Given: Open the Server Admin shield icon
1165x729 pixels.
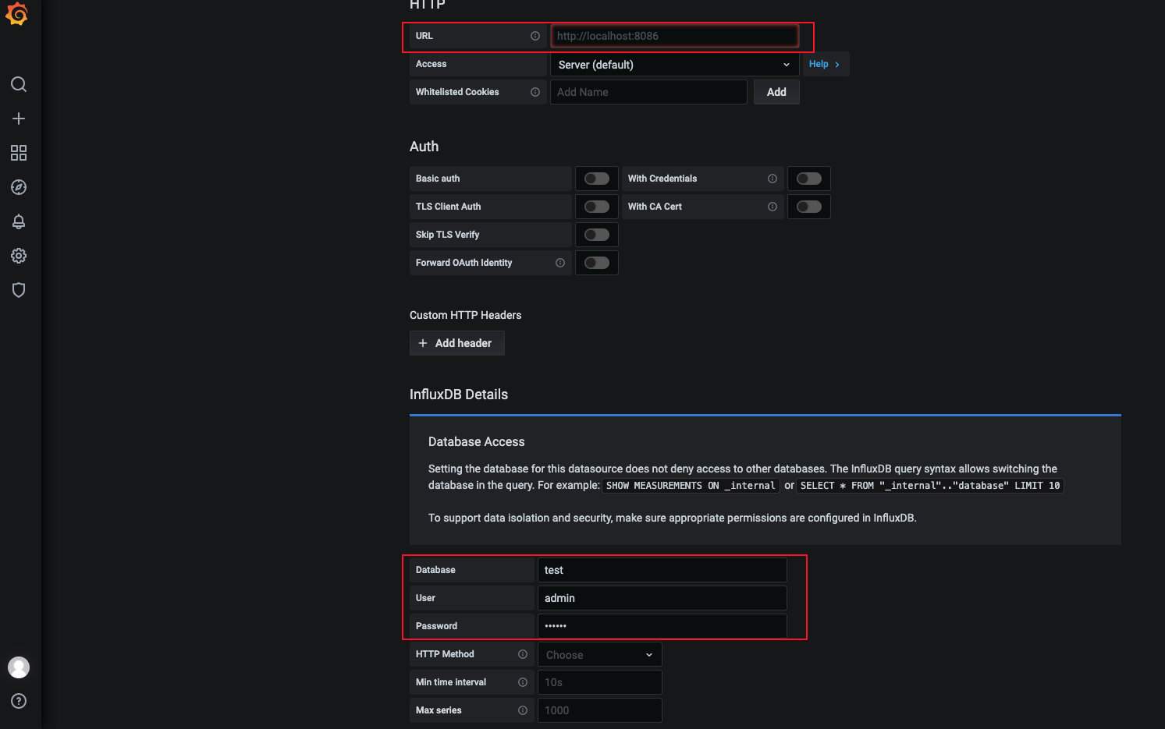Looking at the screenshot, I should point(19,290).
